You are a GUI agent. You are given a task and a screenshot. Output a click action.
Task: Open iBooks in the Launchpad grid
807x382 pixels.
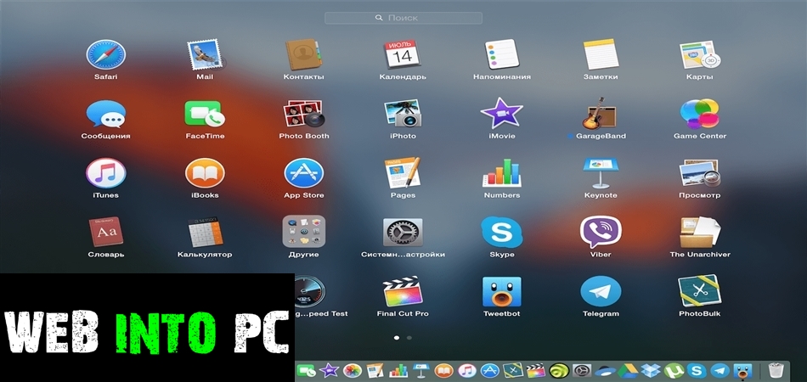tap(205, 172)
